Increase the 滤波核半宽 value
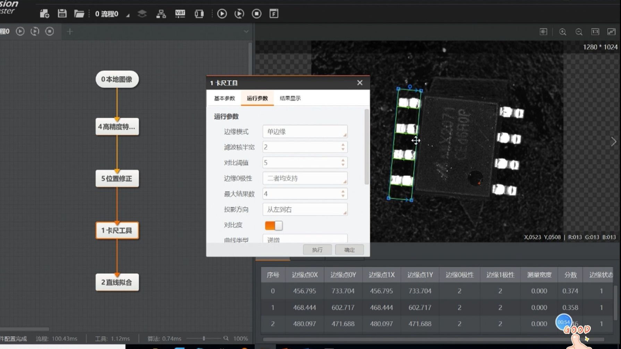This screenshot has width=621, height=349. point(343,145)
